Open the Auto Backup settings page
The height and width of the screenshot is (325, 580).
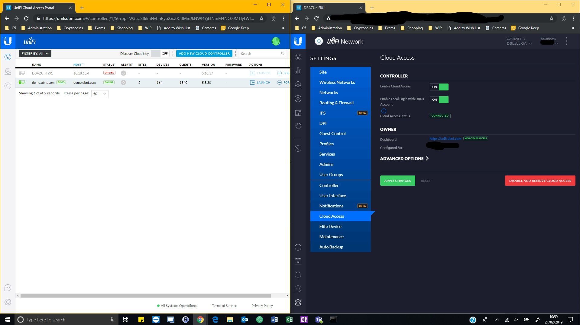(331, 247)
